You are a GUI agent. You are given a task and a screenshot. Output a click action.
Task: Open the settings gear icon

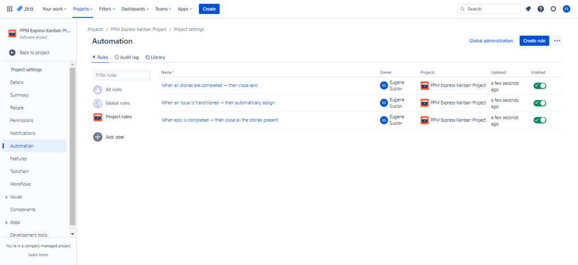point(553,9)
